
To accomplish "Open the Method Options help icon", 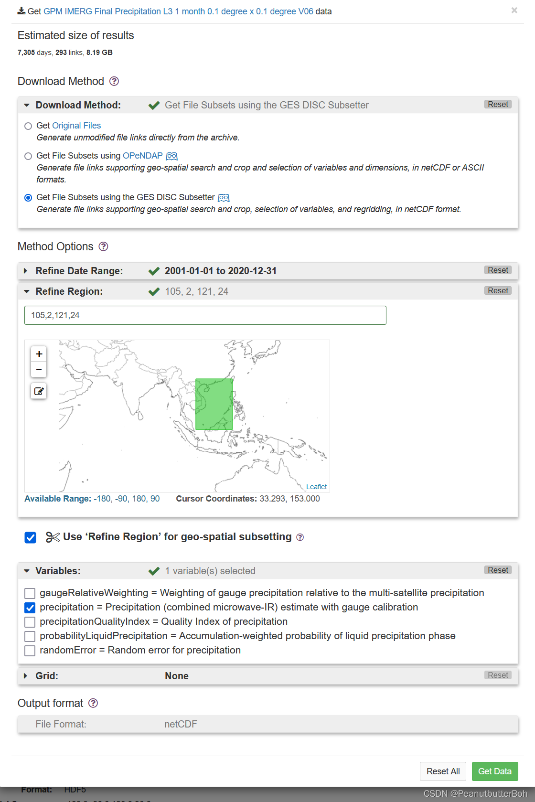I will coord(103,246).
